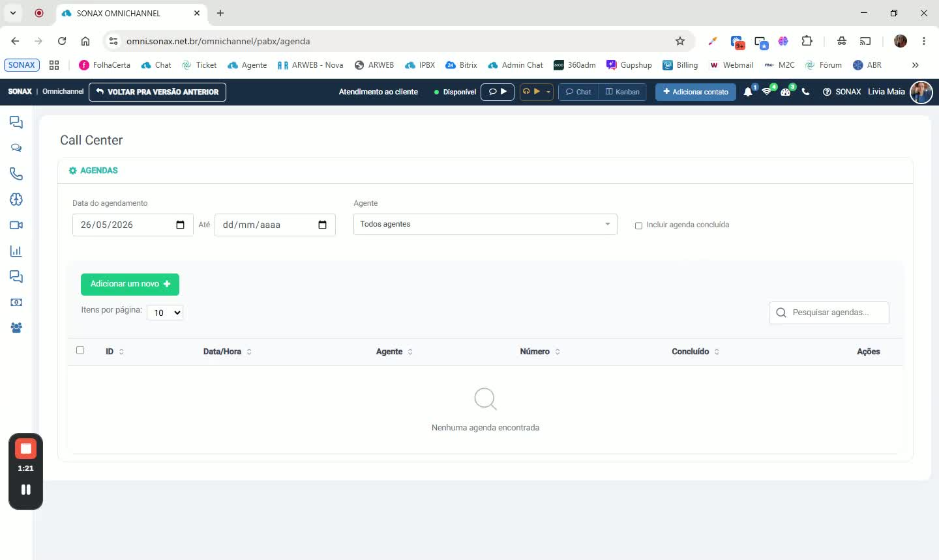Open the SONAX bookmark button
Viewport: 939px width, 560px height.
point(22,65)
